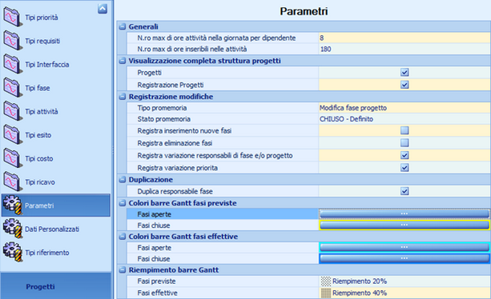Select the highlighted Fasi aperte row label
The height and width of the screenshot is (299, 491).
[x=154, y=214]
